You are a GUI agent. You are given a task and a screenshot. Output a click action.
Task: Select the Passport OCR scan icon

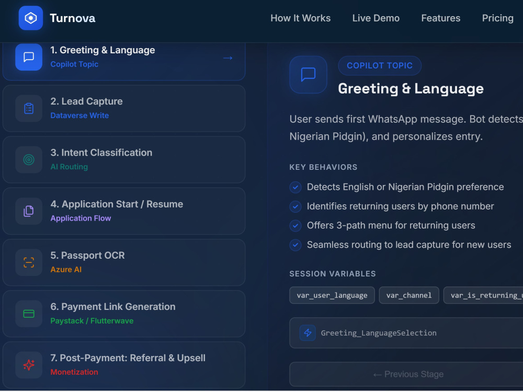click(29, 262)
